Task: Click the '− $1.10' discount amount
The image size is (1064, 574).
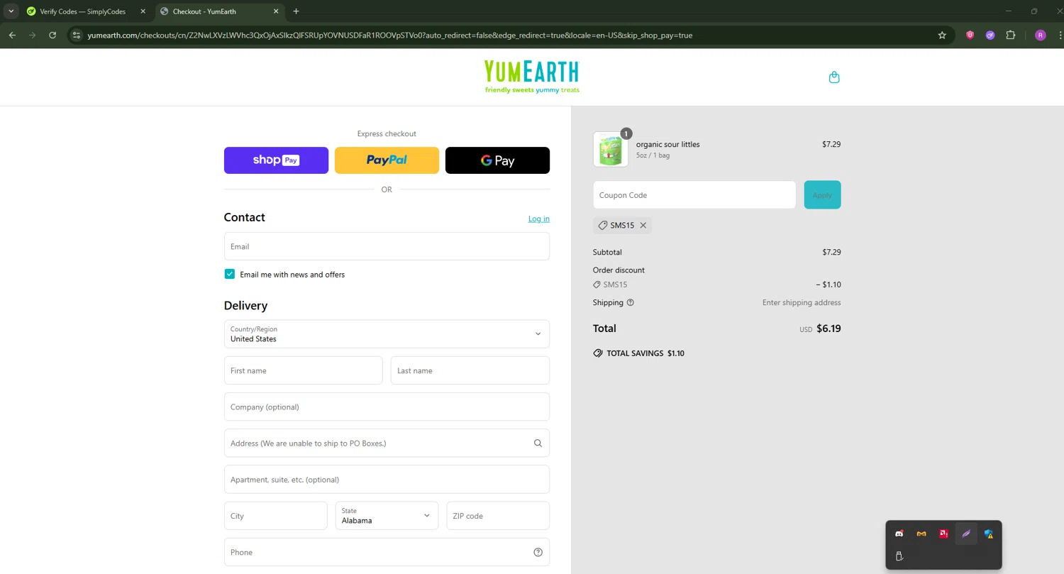Action: click(x=829, y=285)
